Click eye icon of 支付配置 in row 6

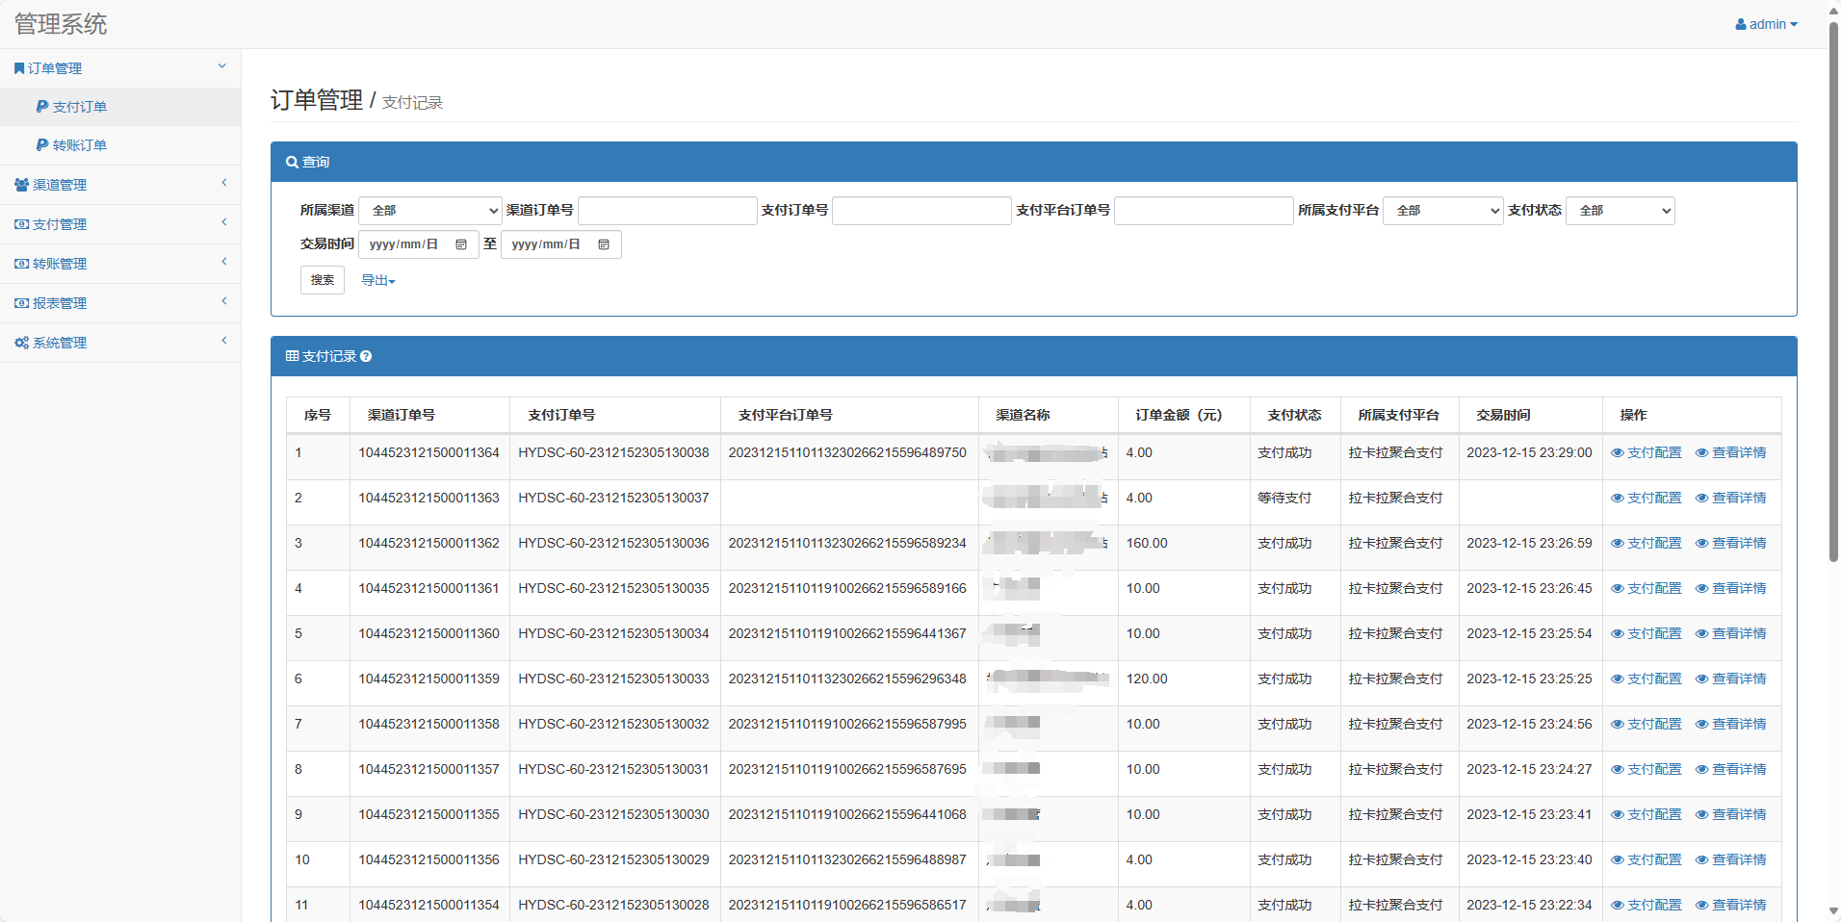coord(1618,679)
